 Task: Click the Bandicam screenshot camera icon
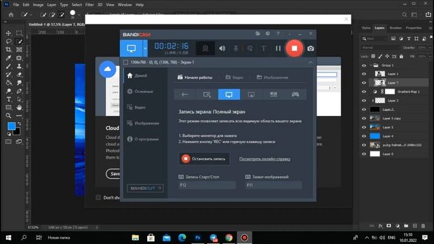tap(311, 48)
